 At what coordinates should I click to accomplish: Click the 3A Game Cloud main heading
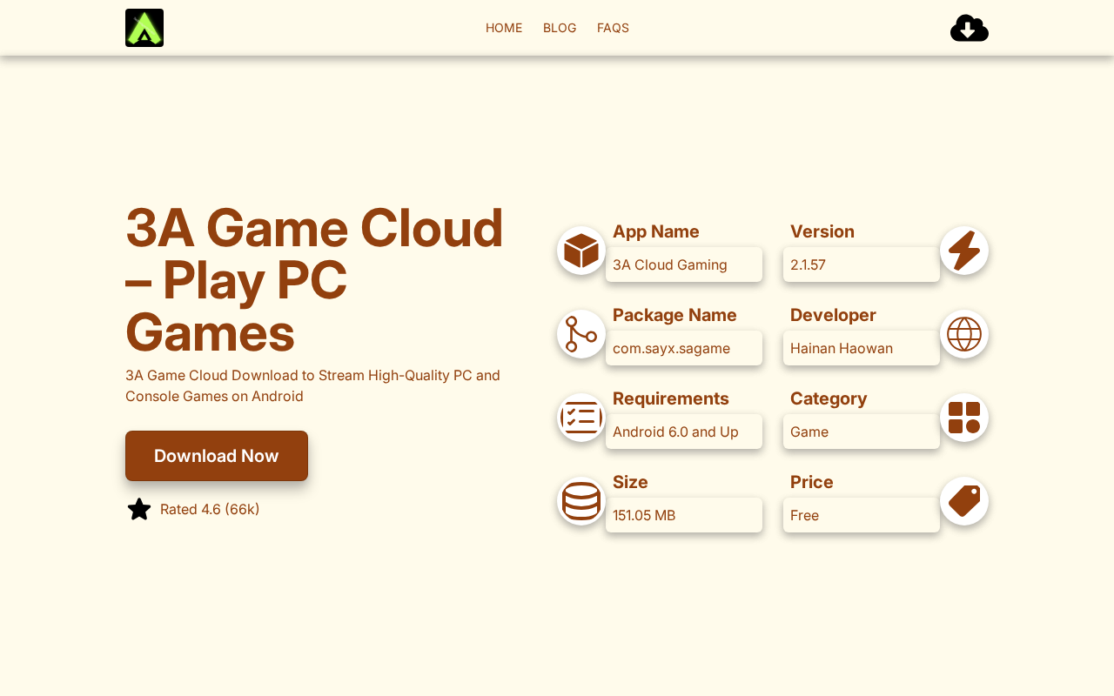pyautogui.click(x=314, y=280)
